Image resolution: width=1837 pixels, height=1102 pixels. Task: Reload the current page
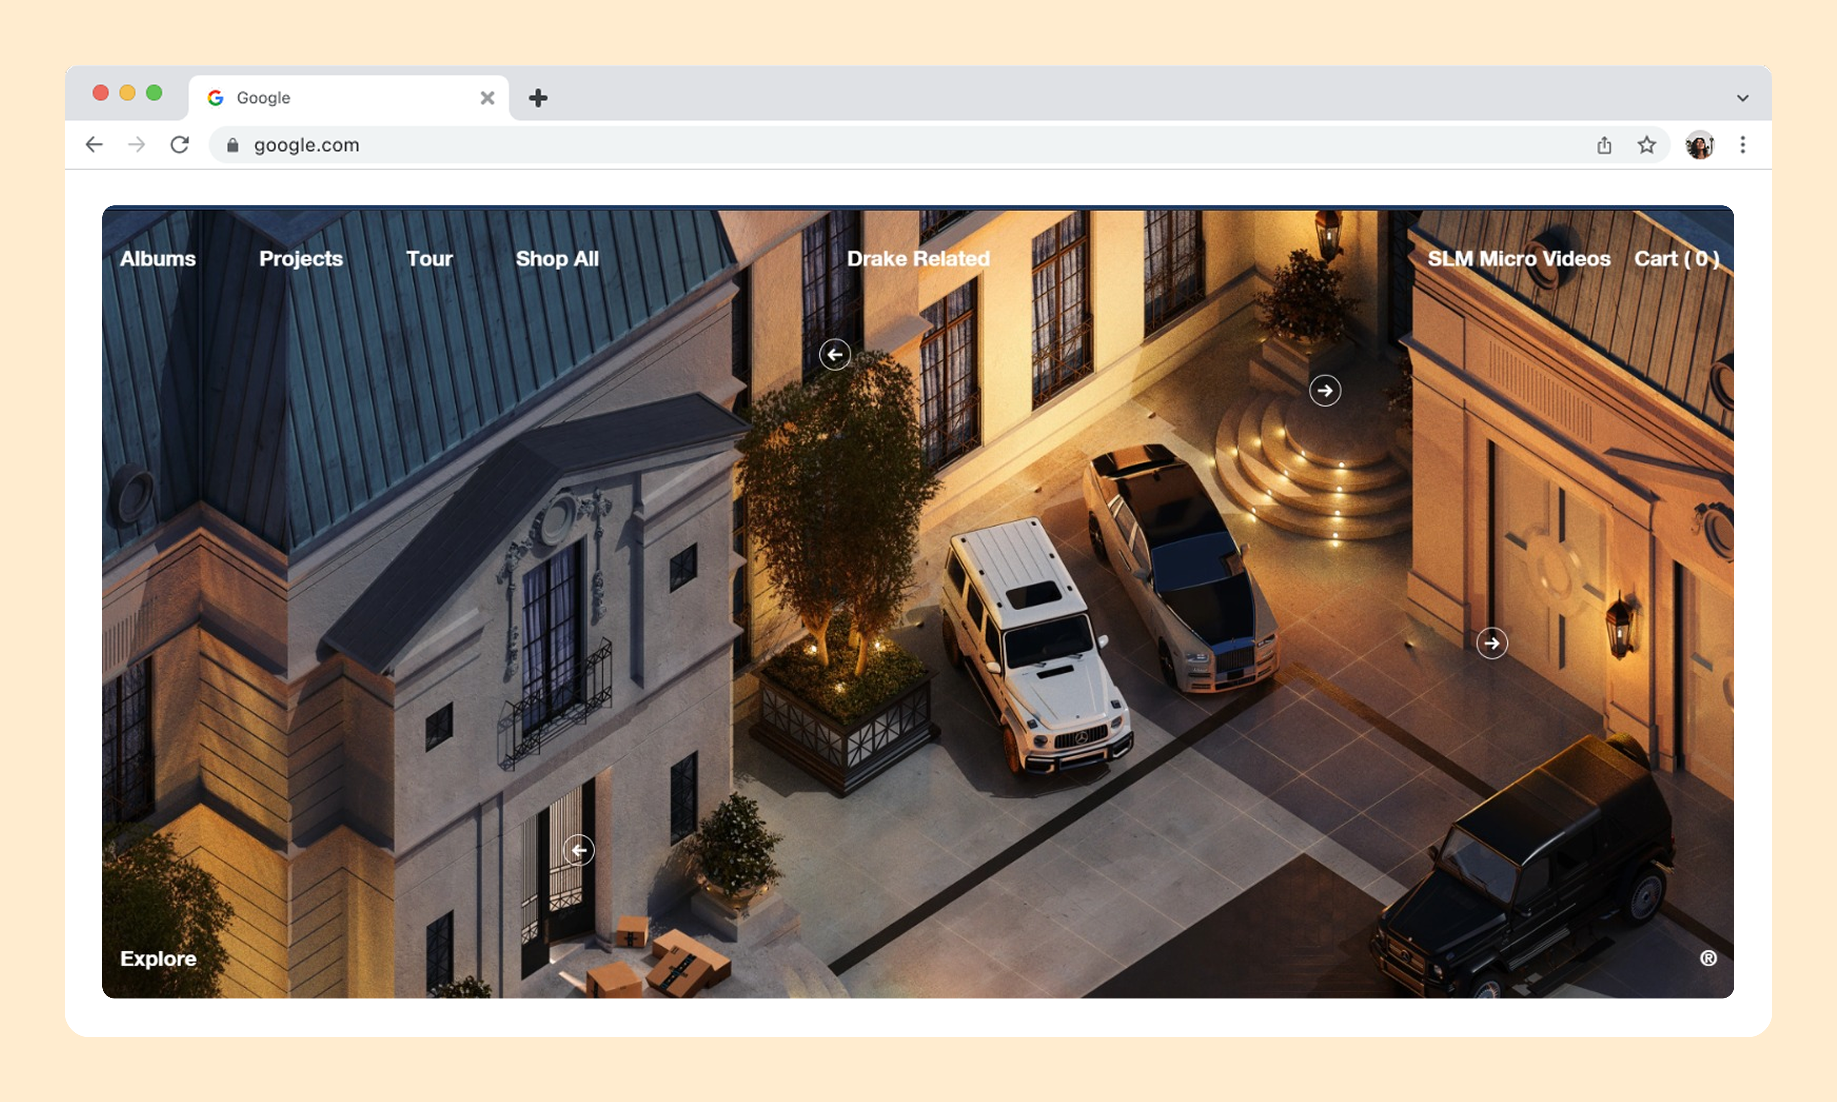click(x=180, y=144)
